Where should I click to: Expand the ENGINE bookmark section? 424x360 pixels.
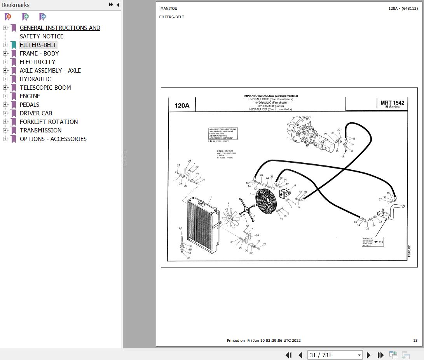(5, 96)
